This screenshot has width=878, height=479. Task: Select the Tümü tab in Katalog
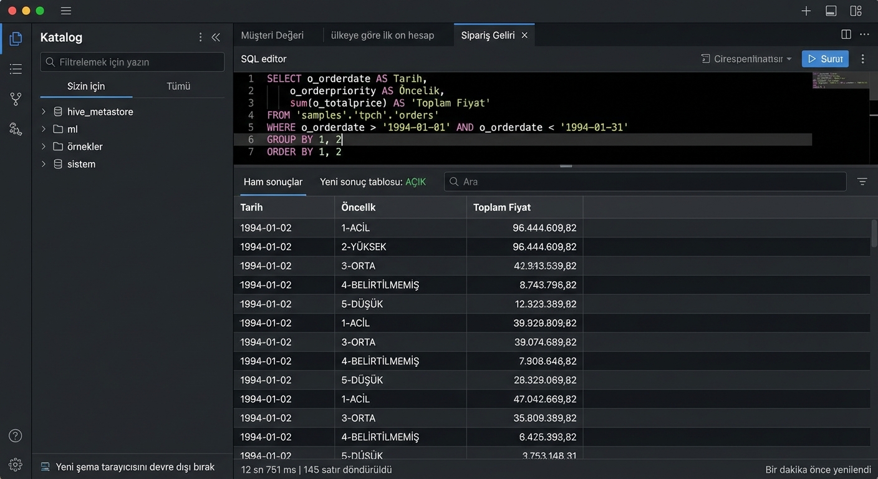(x=178, y=86)
